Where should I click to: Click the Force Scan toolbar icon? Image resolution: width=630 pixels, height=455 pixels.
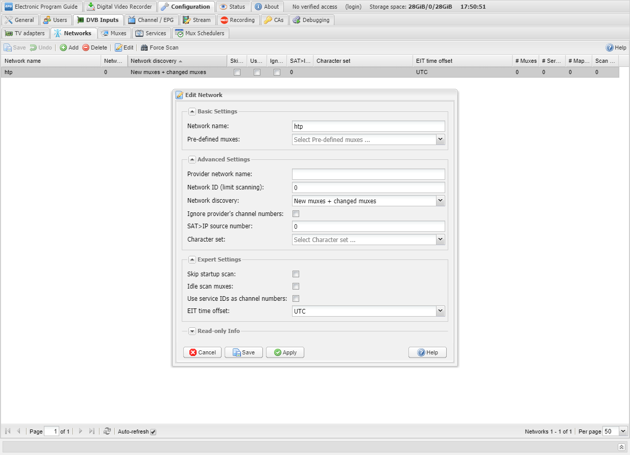pos(144,47)
